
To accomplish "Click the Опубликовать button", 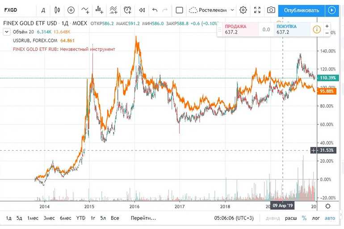I will 302,10.
